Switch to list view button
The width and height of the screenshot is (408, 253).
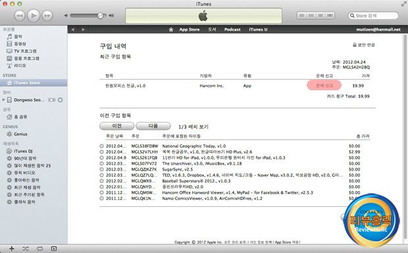pyautogui.click(x=302, y=16)
